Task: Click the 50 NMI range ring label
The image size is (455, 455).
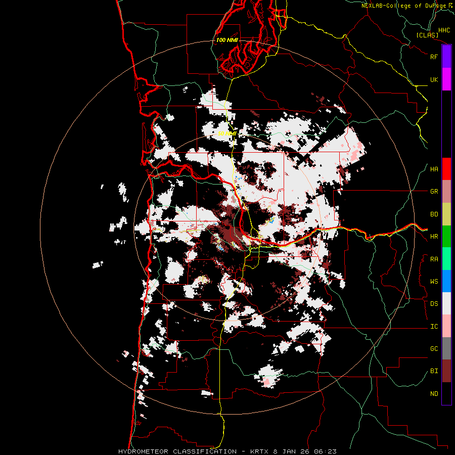Action: click(x=227, y=133)
